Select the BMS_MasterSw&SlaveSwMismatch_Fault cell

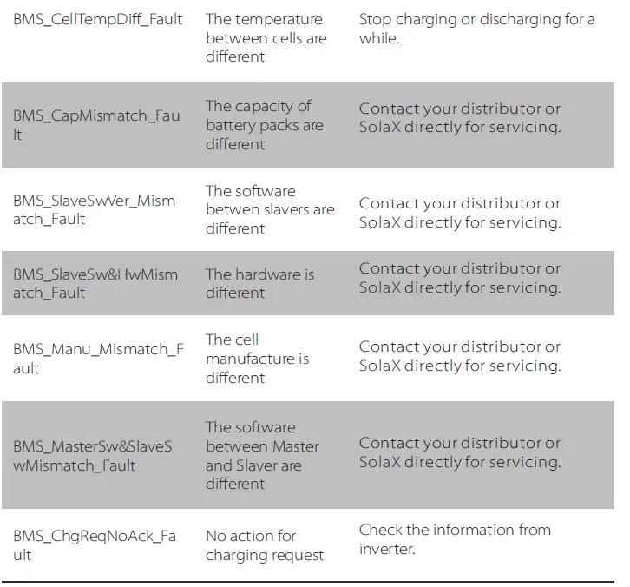tap(92, 456)
